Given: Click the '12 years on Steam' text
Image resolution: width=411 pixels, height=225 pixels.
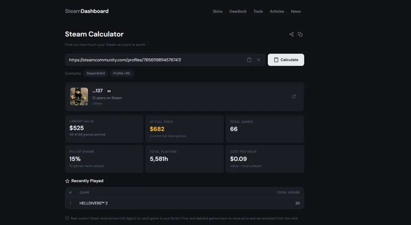Looking at the screenshot, I should click(107, 98).
